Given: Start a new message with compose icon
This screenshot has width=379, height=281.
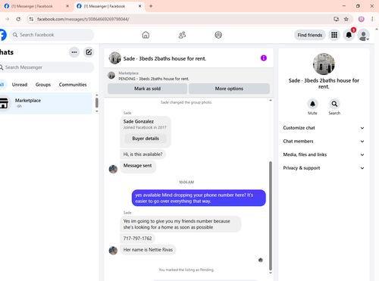Looking at the screenshot, I should pos(89,52).
